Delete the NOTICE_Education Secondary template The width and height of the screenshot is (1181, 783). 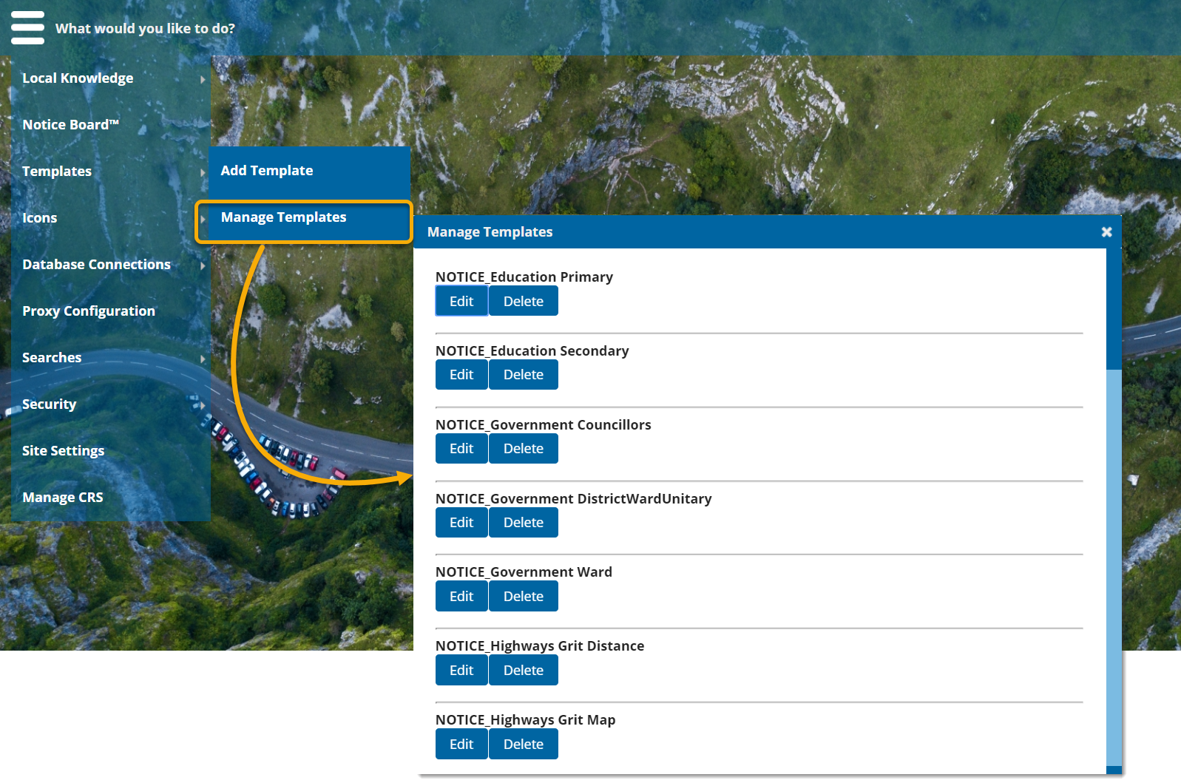523,375
